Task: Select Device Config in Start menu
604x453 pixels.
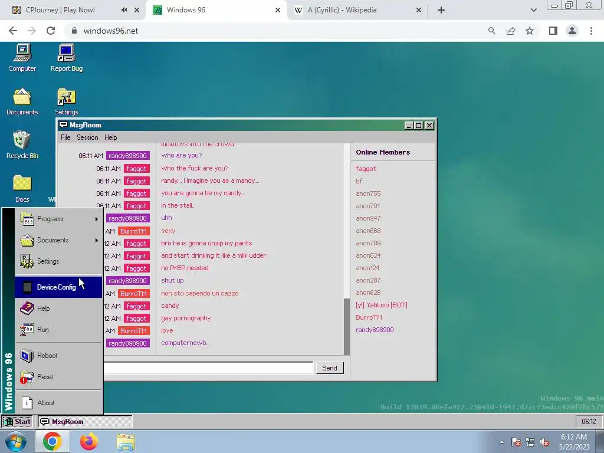Action: tap(58, 287)
